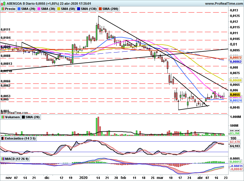
Task: Click the SMA (50) yellow legend swatch
Action: pyautogui.click(x=59, y=9)
